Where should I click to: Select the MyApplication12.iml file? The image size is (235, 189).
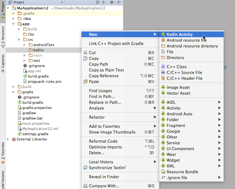click(40, 129)
